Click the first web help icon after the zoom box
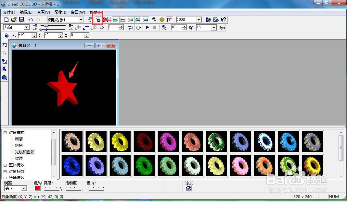This screenshot has height=202, width=347. [208, 20]
